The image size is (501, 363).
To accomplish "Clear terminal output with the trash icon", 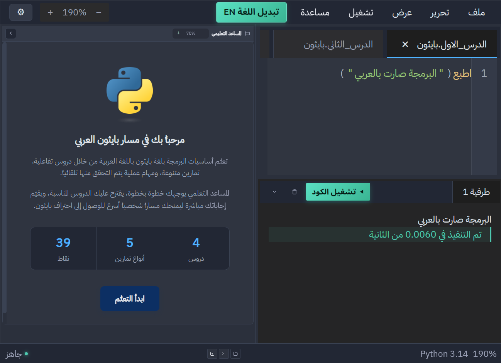I will [295, 192].
